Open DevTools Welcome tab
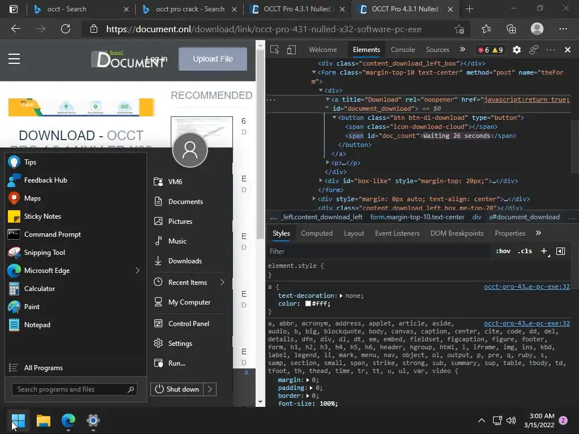The image size is (579, 434). (323, 50)
